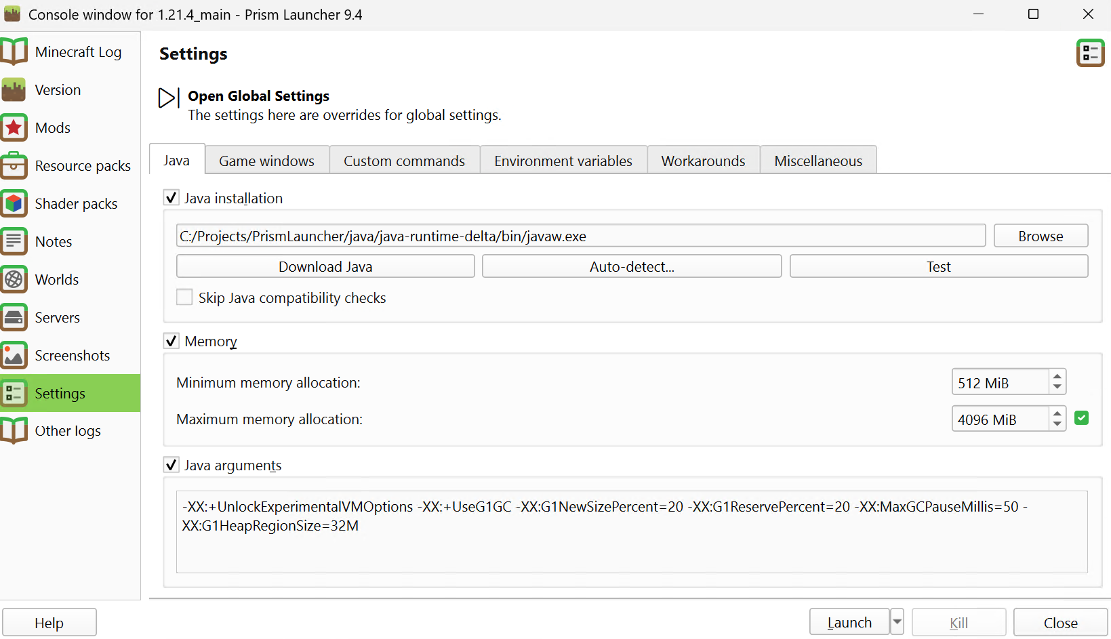Screen dimensions: 1111x639
Task: Switch to the Game windows tab
Action: 266,161
